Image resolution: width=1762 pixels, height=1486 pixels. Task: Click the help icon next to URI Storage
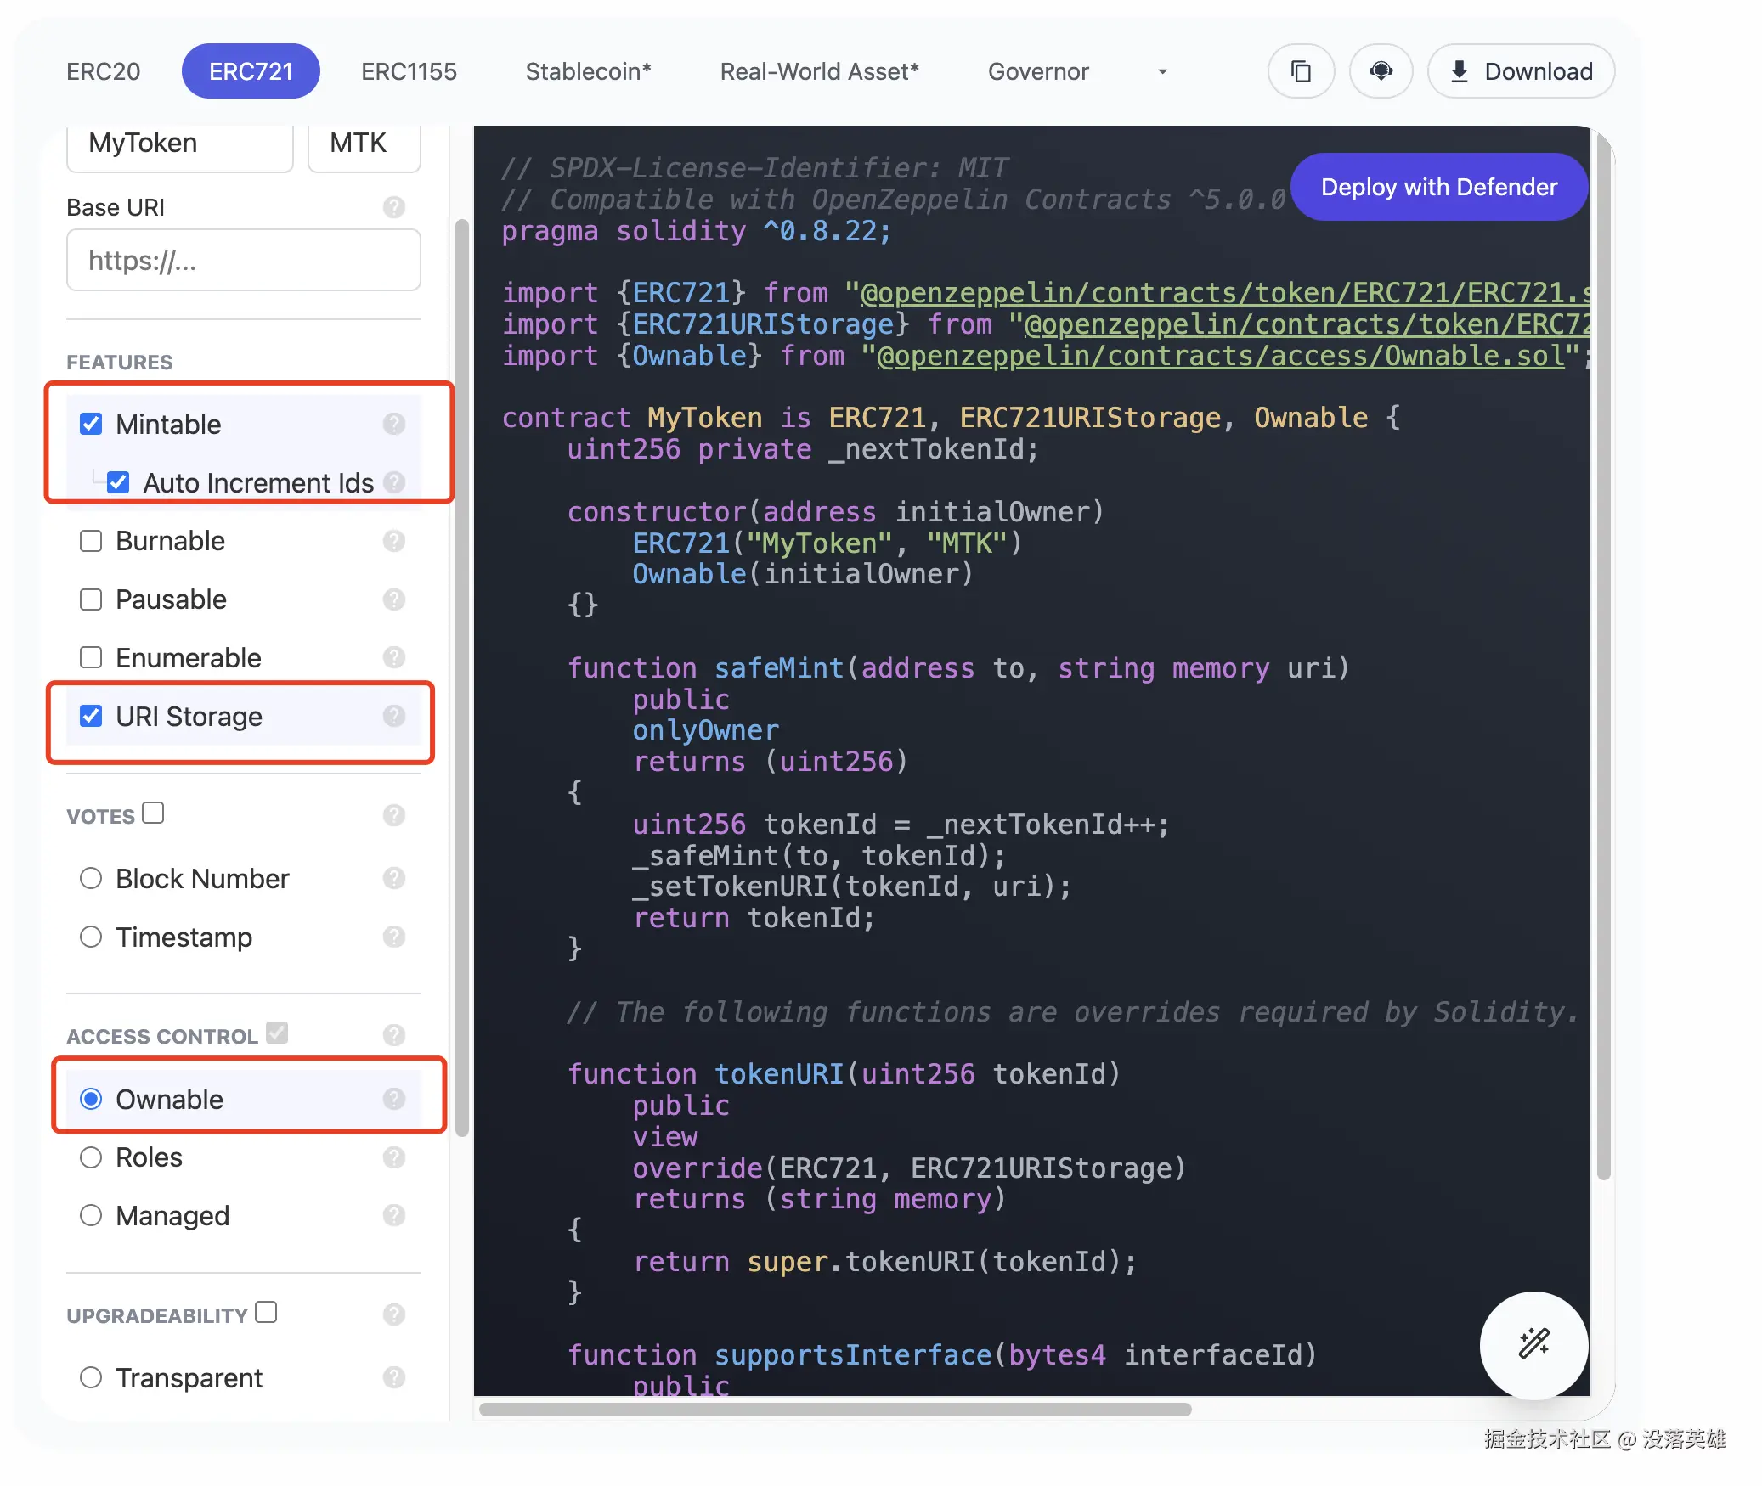coord(393,717)
